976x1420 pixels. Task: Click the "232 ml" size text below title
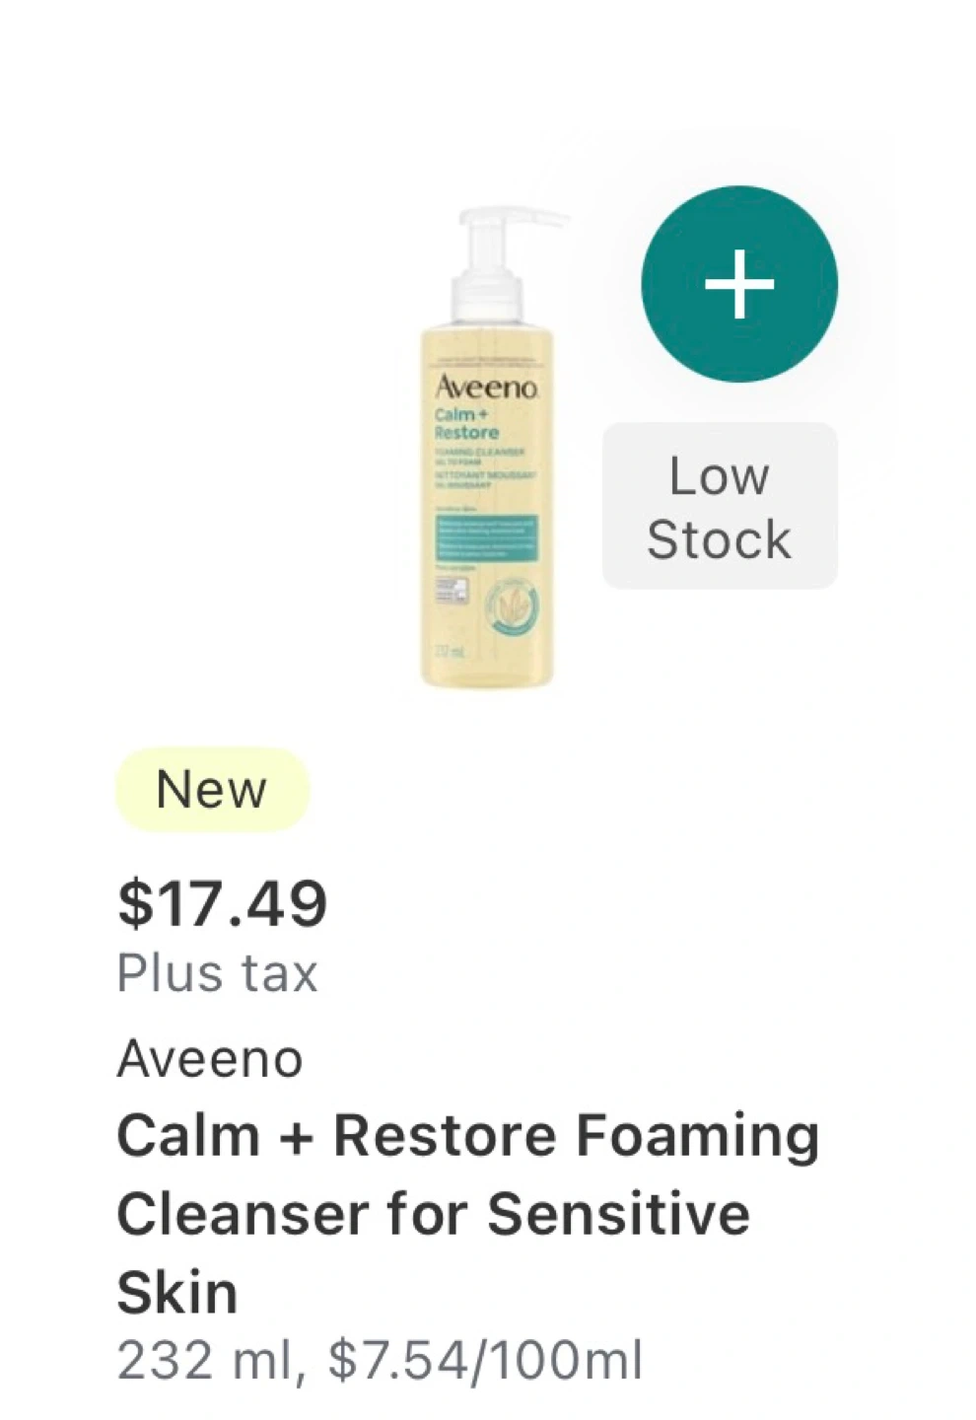(203, 1361)
